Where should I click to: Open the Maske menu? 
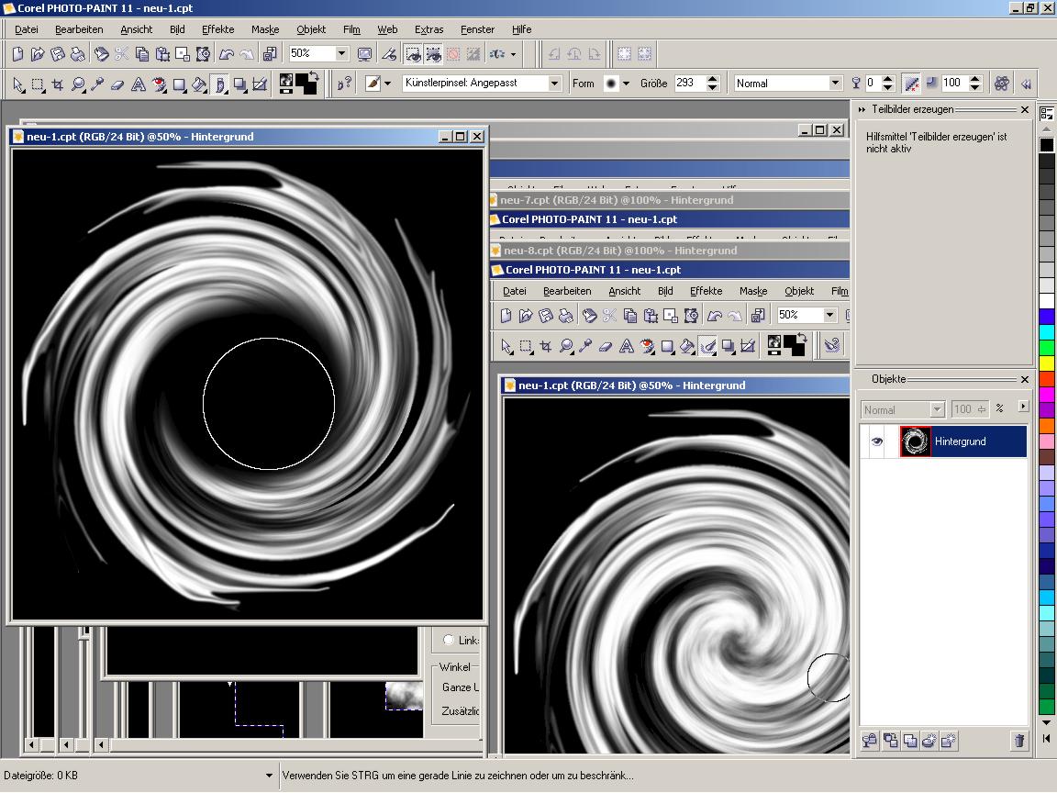point(265,29)
